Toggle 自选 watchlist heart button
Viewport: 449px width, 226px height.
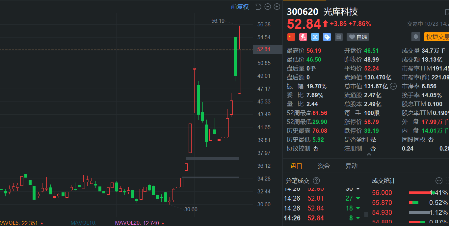coord(357,37)
